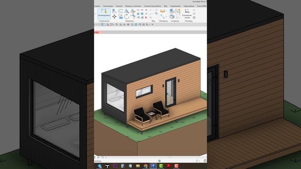
Task: Open the Аннотации ribbon tab
Action: (108, 6)
